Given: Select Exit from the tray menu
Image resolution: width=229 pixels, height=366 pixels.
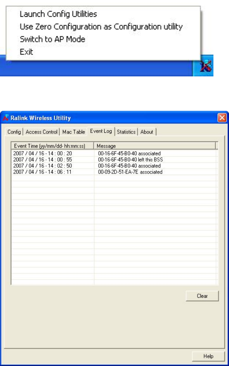Looking at the screenshot, I should point(26,52).
